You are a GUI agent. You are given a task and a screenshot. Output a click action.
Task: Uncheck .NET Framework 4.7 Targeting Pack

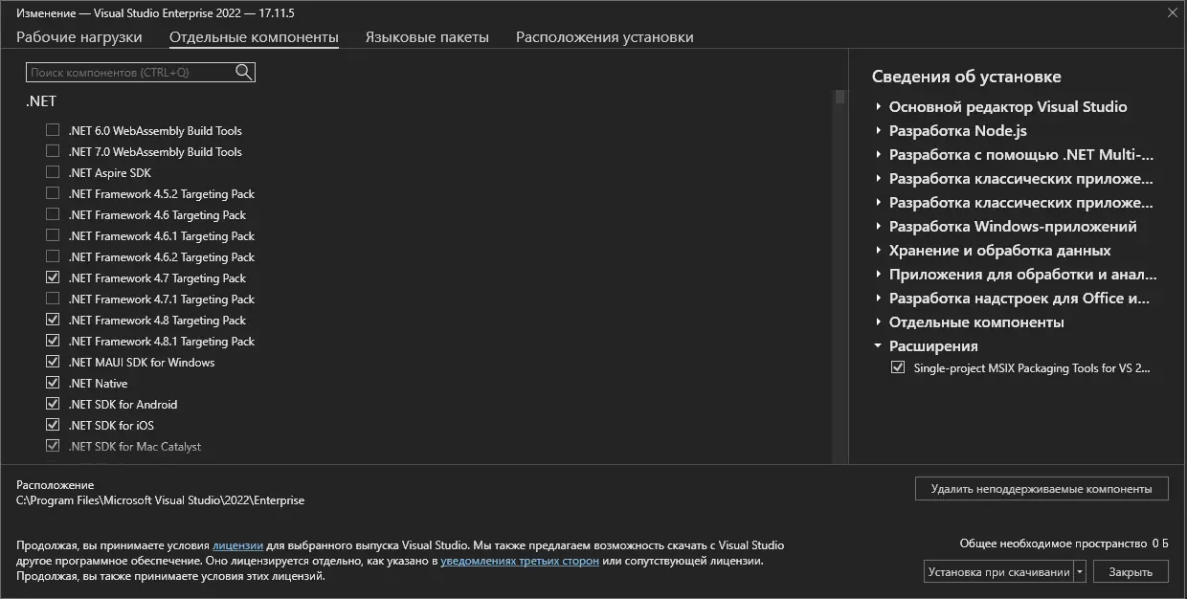click(53, 277)
